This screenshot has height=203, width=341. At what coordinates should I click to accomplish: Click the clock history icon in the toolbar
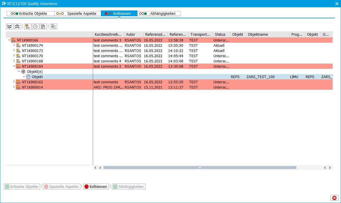35,26
